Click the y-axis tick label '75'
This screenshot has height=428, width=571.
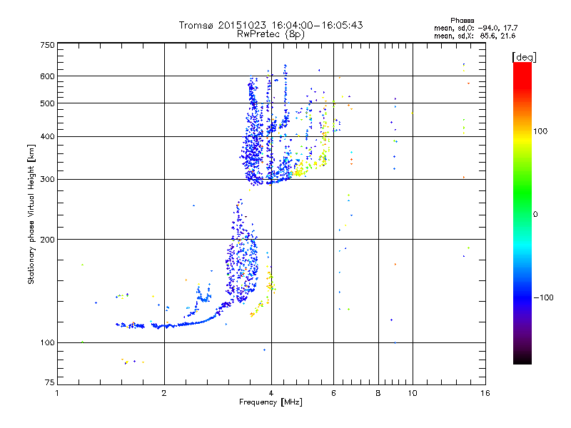(50, 382)
